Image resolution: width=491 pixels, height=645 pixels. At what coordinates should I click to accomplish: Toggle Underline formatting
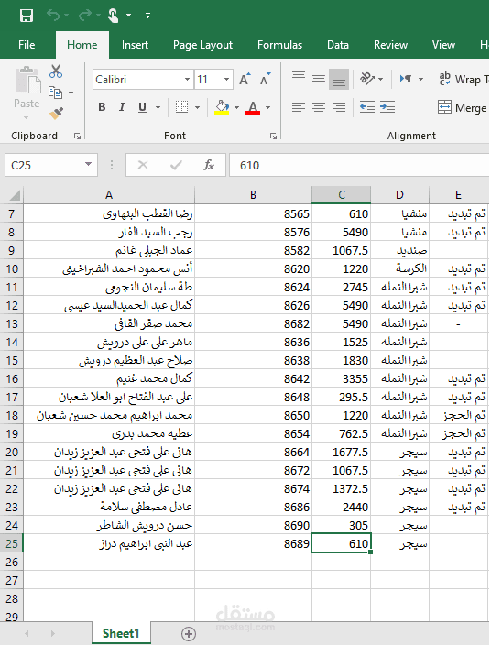tap(142, 107)
